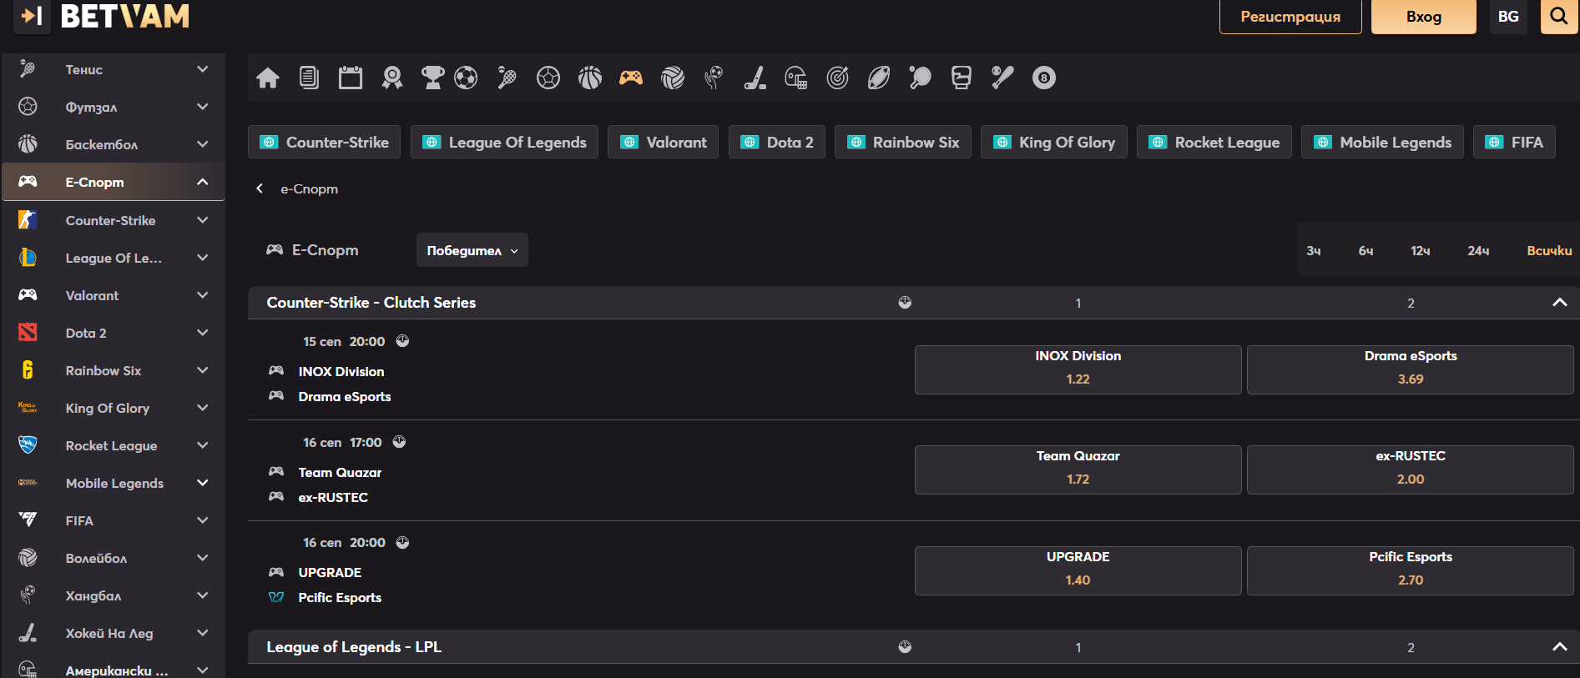Bet on INOX Division at 1.22
Viewport: 1580px width, 678px height.
point(1078,369)
